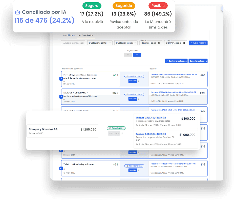Click the 115 de 476 (24.2%) summary
The height and width of the screenshot is (200, 235).
pyautogui.click(x=44, y=21)
